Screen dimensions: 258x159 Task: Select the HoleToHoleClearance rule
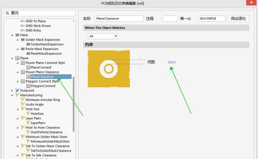pyautogui.click(x=47, y=132)
